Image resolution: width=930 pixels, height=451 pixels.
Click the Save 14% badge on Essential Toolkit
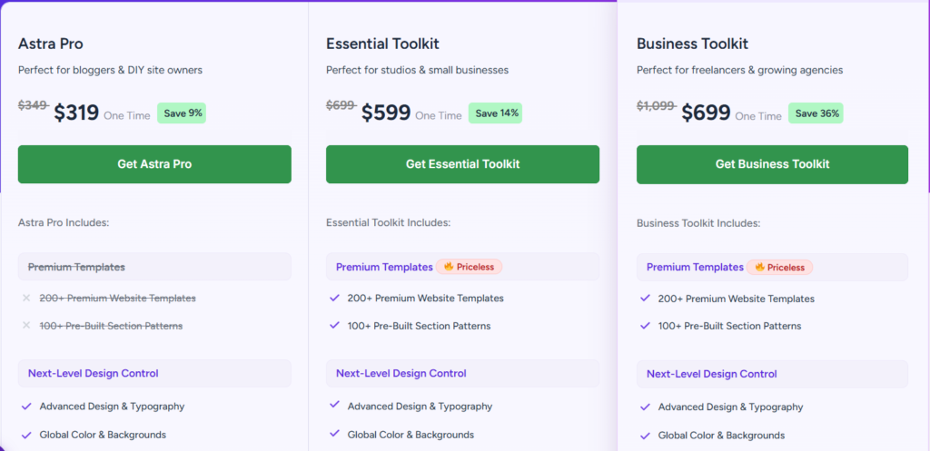pyautogui.click(x=495, y=113)
